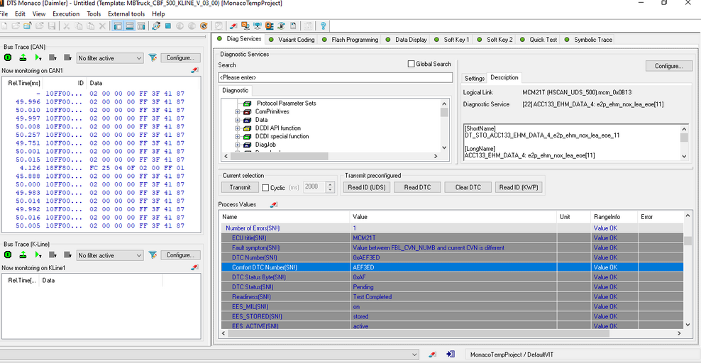701x363 pixels.
Task: Click green play arrow in K-Line trace toolbar
Action: pyautogui.click(x=38, y=255)
